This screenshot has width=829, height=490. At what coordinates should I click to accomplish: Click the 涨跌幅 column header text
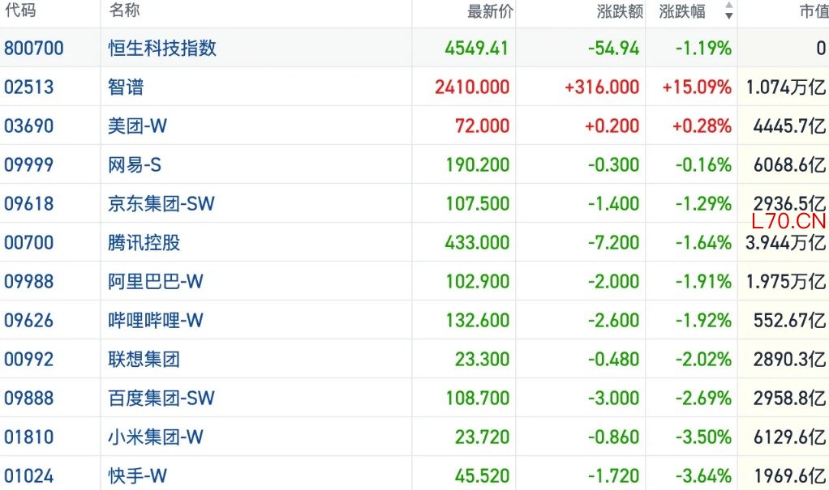(x=682, y=11)
